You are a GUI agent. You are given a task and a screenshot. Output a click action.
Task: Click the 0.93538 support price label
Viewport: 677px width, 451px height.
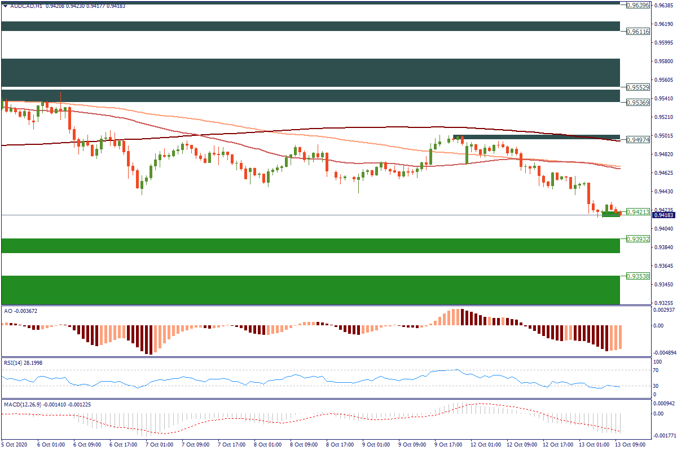coord(638,276)
